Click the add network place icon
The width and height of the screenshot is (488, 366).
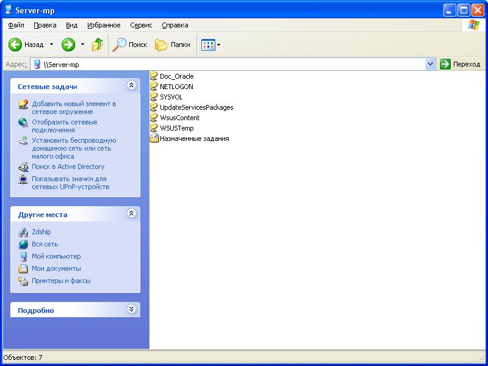pos(23,104)
